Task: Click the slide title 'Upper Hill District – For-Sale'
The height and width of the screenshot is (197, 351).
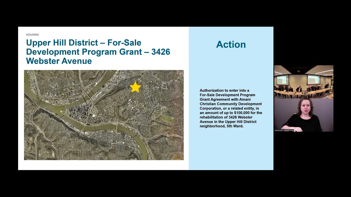Action: tap(98, 52)
